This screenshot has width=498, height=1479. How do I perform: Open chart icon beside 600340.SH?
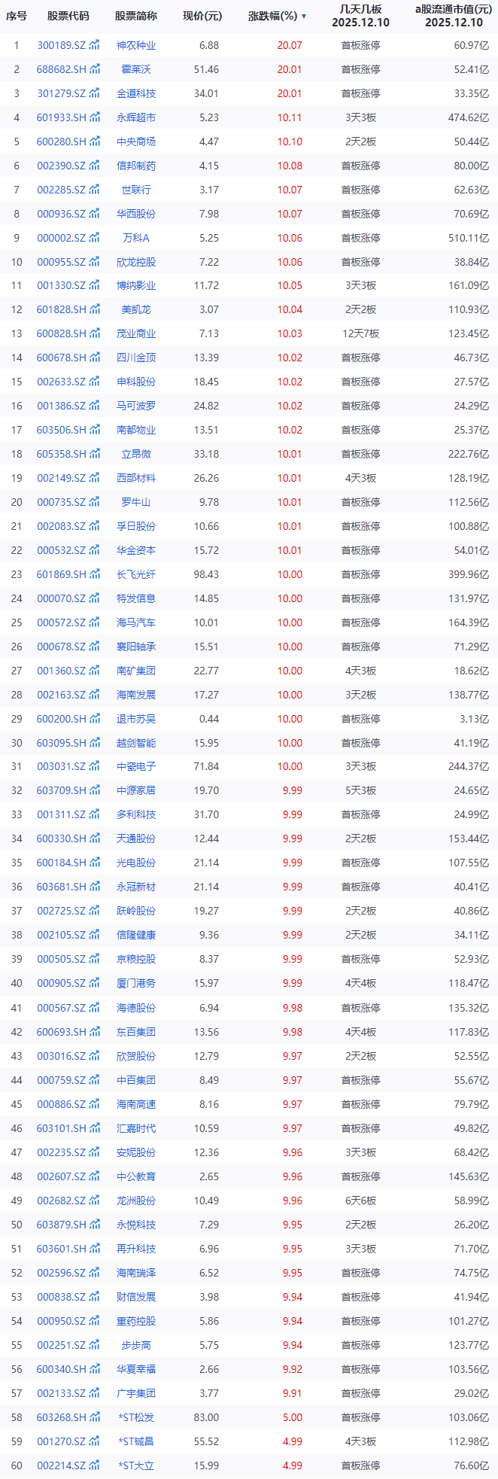coord(95,1369)
